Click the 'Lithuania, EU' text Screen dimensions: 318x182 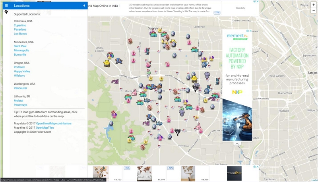pyautogui.click(x=22, y=96)
